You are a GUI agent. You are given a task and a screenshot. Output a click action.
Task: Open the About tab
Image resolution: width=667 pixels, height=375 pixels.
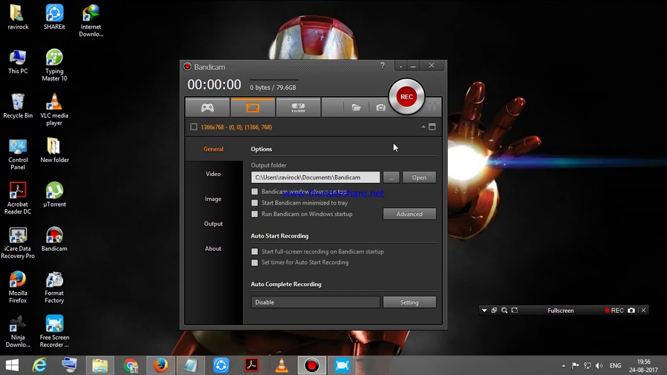click(x=213, y=248)
